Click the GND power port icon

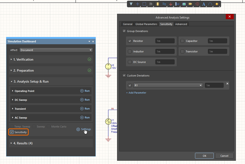[171, 4]
